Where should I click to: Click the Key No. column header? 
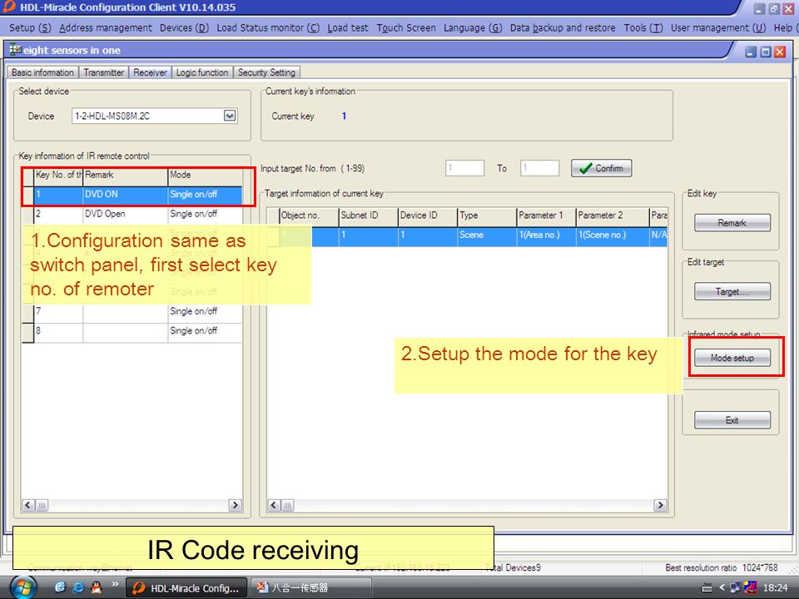click(58, 176)
